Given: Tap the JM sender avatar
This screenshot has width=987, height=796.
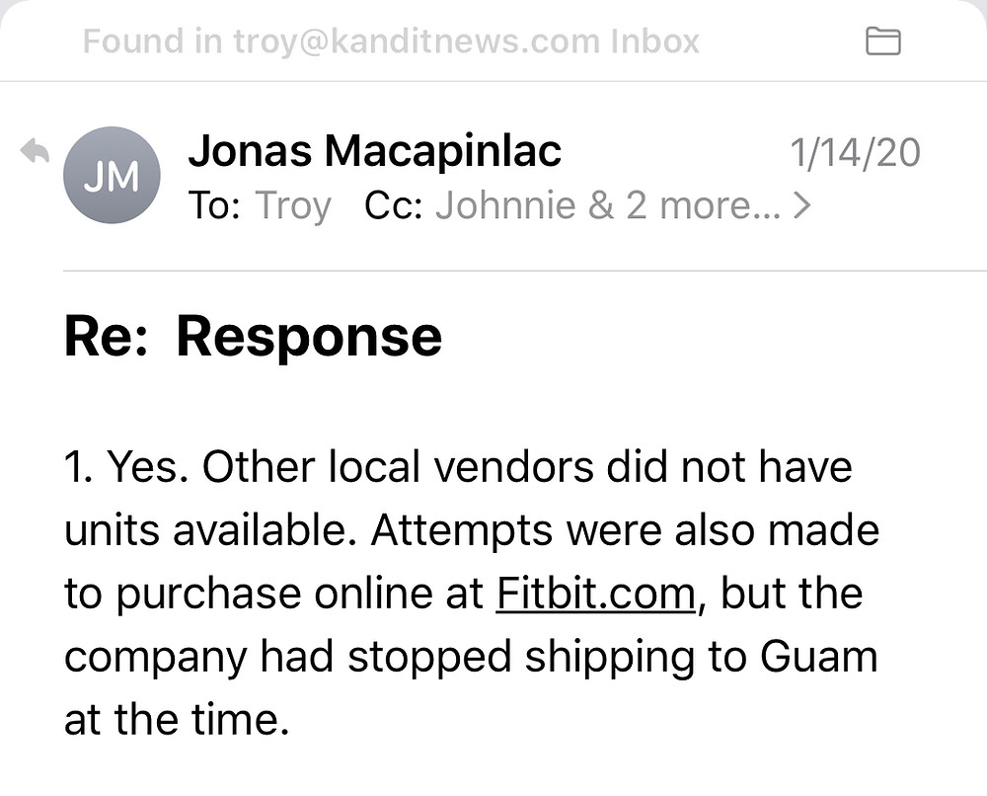Looking at the screenshot, I should click(112, 175).
